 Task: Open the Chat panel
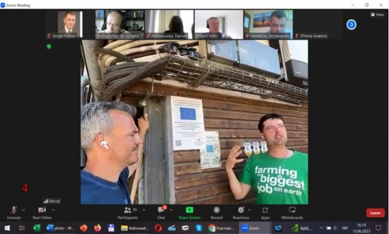coord(161,213)
